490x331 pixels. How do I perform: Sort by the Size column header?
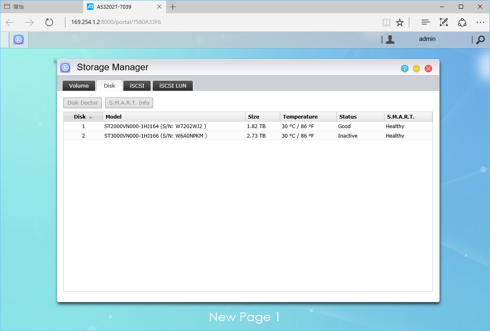[262, 117]
